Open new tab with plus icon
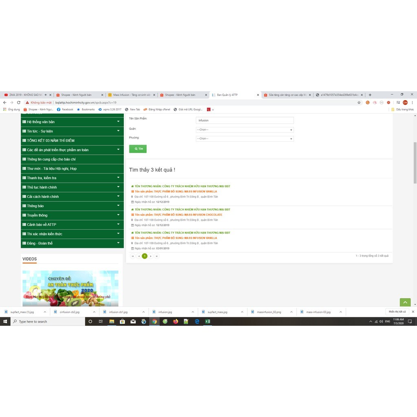 (370, 95)
